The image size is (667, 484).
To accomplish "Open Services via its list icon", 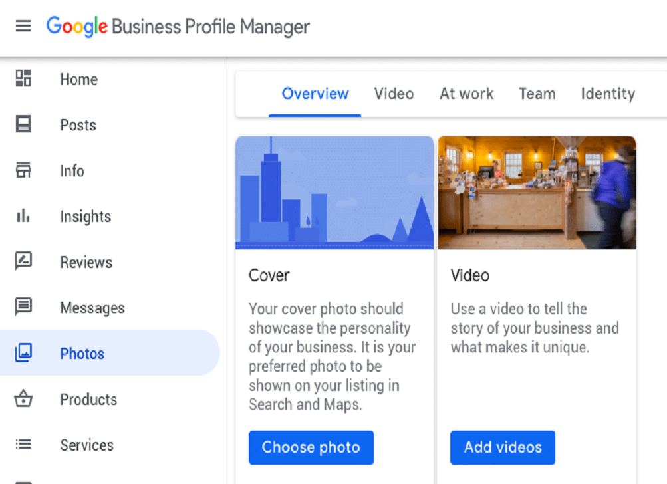I will click(24, 445).
